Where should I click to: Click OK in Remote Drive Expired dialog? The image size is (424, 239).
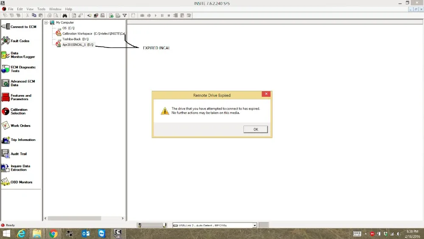point(256,129)
